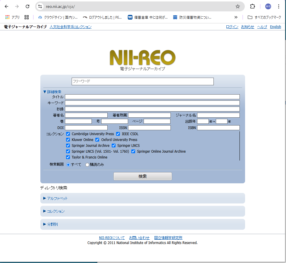This screenshot has height=263, width=286.
Task: Open クラウドサイン bookmark
Action: (58, 17)
